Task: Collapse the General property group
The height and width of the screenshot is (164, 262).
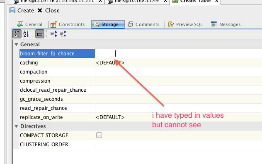Action: pos(17,45)
